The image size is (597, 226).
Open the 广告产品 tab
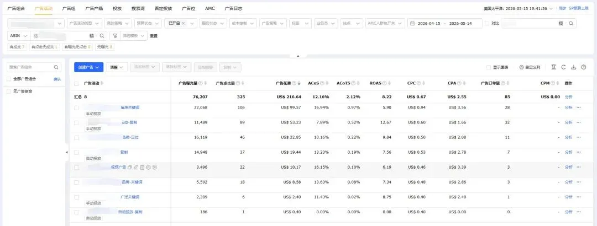tap(94, 8)
